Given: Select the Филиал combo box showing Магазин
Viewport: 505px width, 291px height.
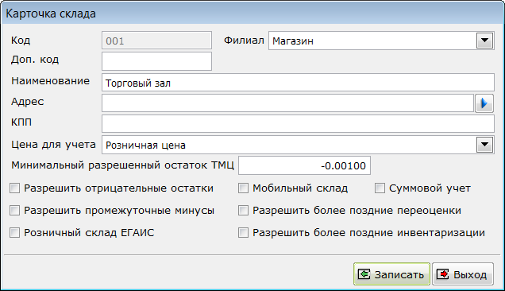Looking at the screenshot, I should coord(381,41).
